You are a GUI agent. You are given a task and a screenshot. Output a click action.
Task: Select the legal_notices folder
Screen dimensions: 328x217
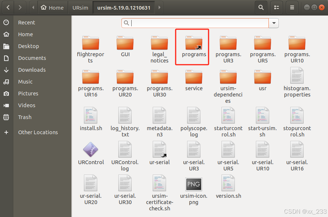[159, 49]
